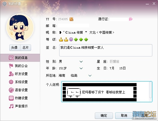Switch to the 名片 card tab
The width and height of the screenshot is (158, 121).
tap(26, 48)
